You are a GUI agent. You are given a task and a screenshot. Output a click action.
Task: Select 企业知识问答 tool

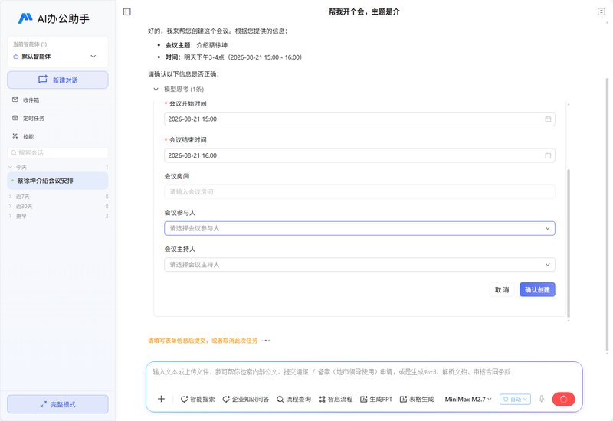tap(246, 399)
